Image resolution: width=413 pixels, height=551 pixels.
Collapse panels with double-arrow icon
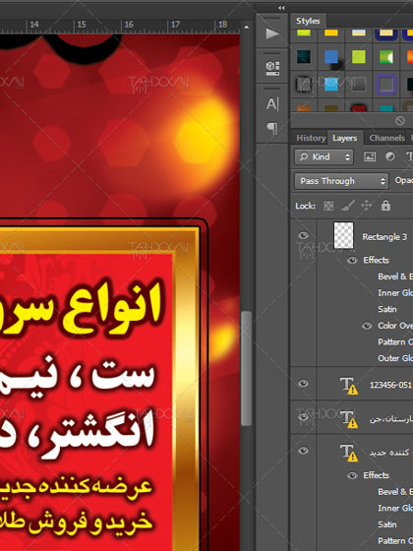[x=281, y=8]
